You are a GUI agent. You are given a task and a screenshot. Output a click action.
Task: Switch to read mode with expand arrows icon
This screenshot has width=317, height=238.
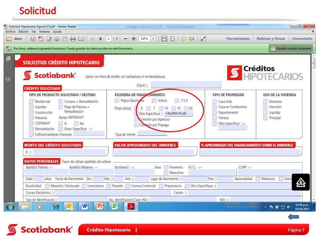tap(203, 39)
